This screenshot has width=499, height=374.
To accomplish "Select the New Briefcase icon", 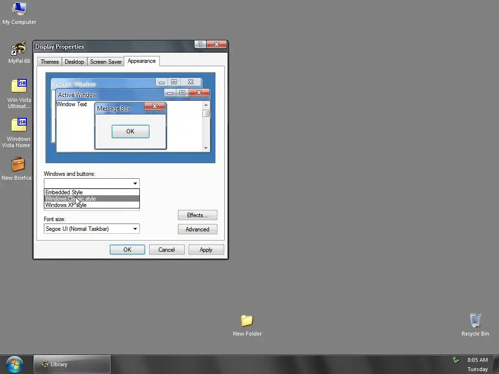I will coord(17,168).
